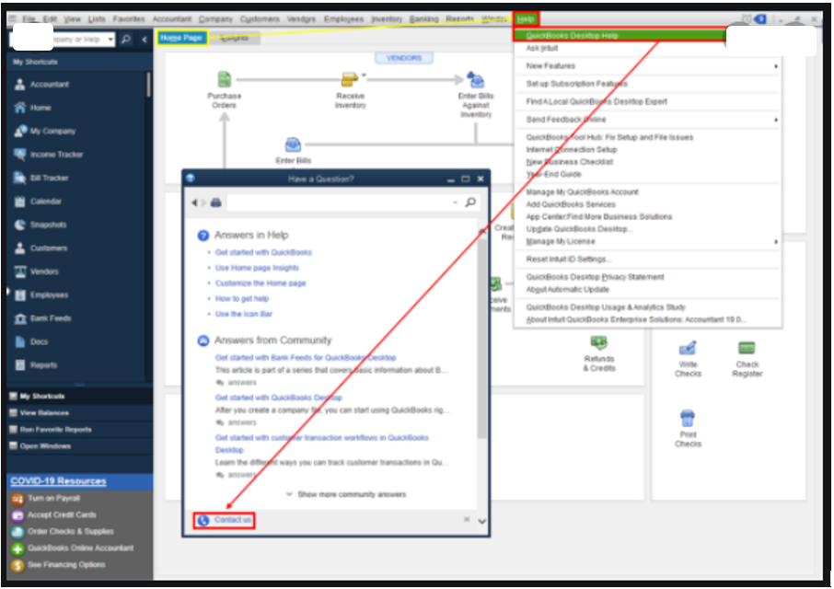Click Turn on Payroll
The height and width of the screenshot is (589, 834).
pos(53,498)
